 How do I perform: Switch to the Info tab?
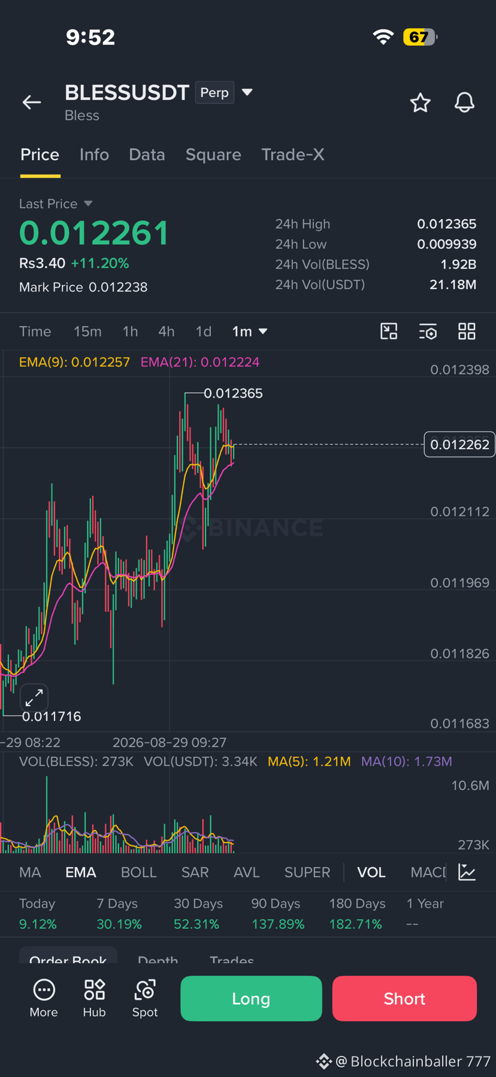pos(94,155)
